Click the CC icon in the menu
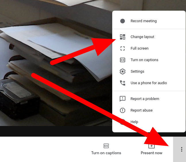 122,60
